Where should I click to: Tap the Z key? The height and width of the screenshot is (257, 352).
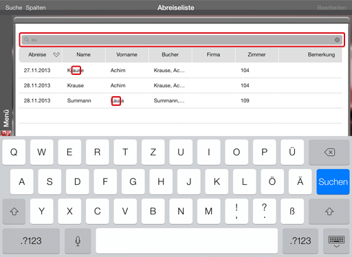153,152
